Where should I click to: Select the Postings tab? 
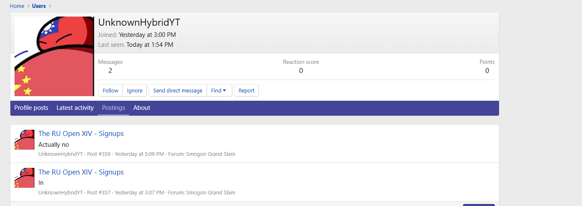pyautogui.click(x=113, y=108)
